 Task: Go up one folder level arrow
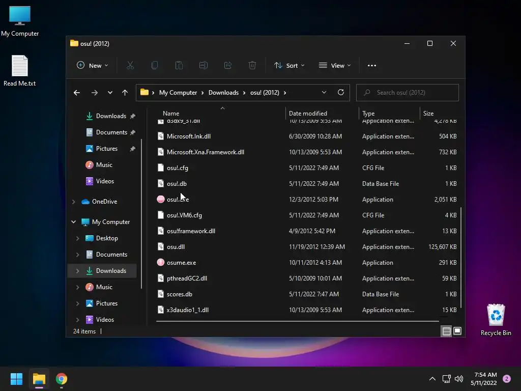coord(125,93)
